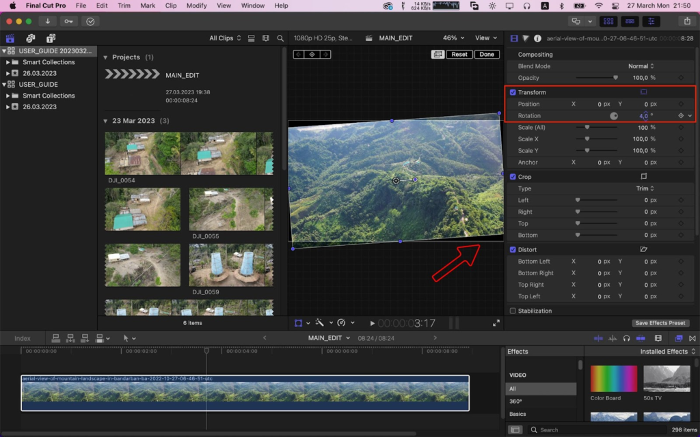Toggle the Browser panel visibility button
700x437 pixels.
(x=608, y=21)
